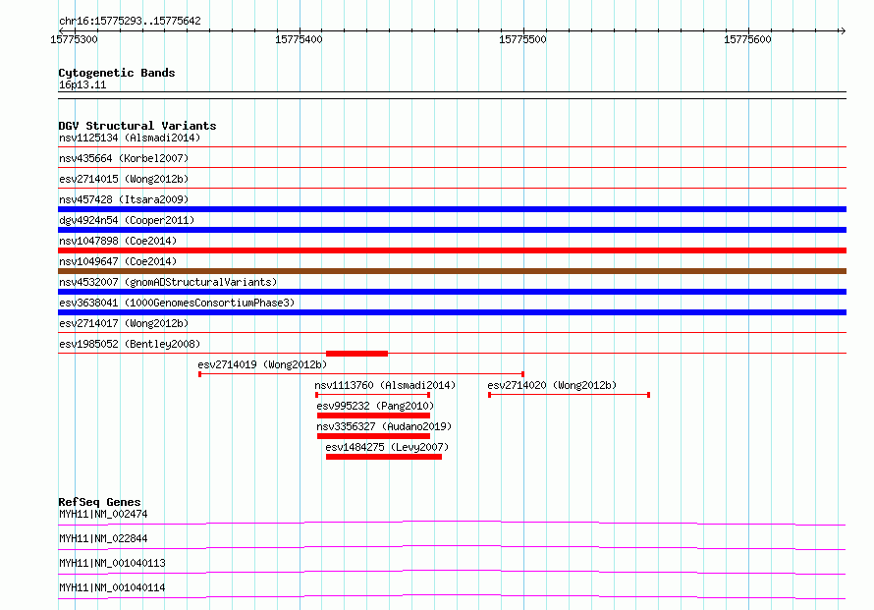Click ruler position 15775300
Screen dimensions: 874x610
pyautogui.click(x=74, y=39)
